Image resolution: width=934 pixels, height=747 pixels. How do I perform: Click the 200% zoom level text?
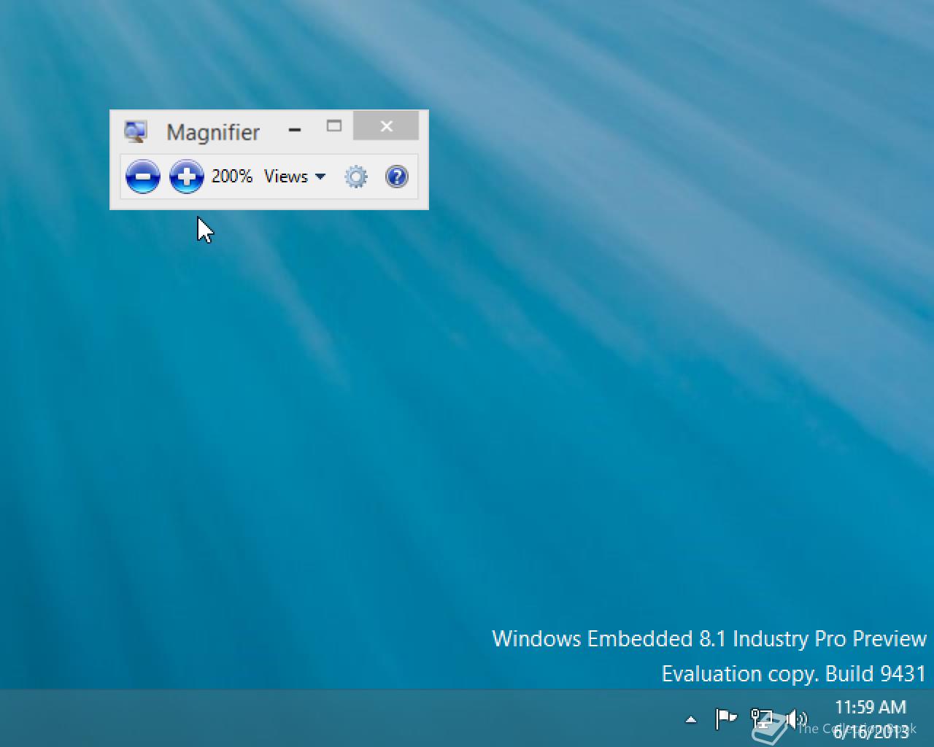232,177
